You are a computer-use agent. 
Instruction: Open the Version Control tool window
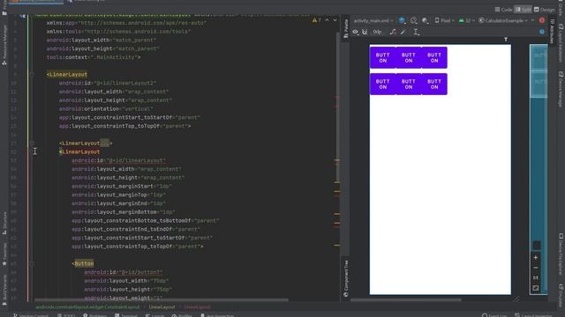click(x=31, y=315)
